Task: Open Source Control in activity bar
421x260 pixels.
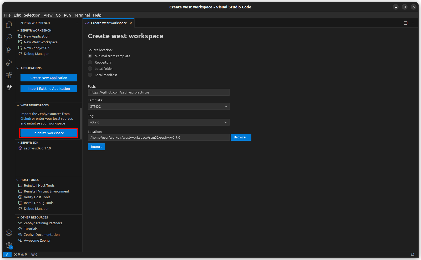Action: [x=9, y=50]
